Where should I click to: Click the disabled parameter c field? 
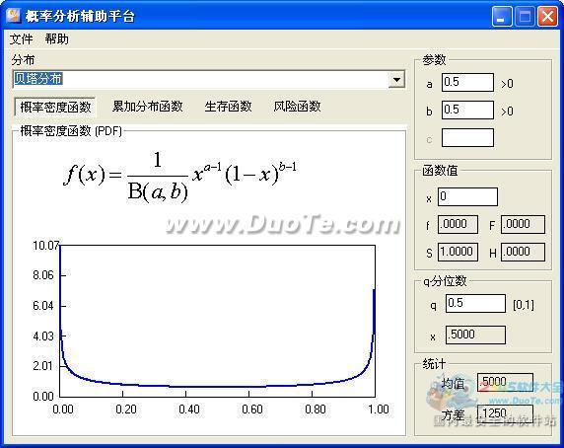point(467,137)
